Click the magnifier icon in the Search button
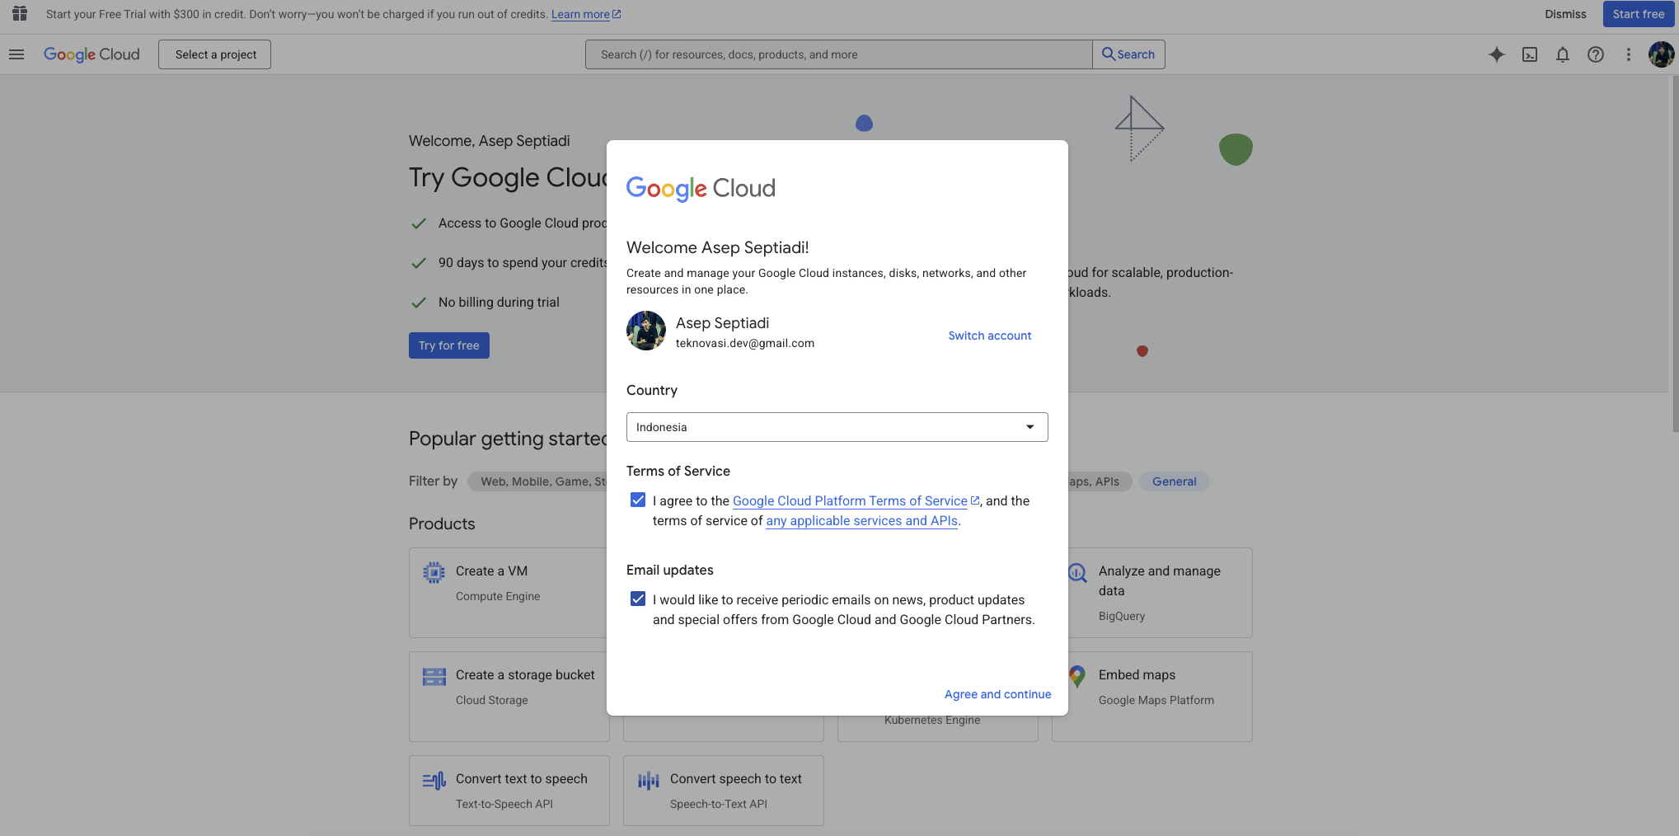Viewport: 1679px width, 836px height. [1109, 54]
